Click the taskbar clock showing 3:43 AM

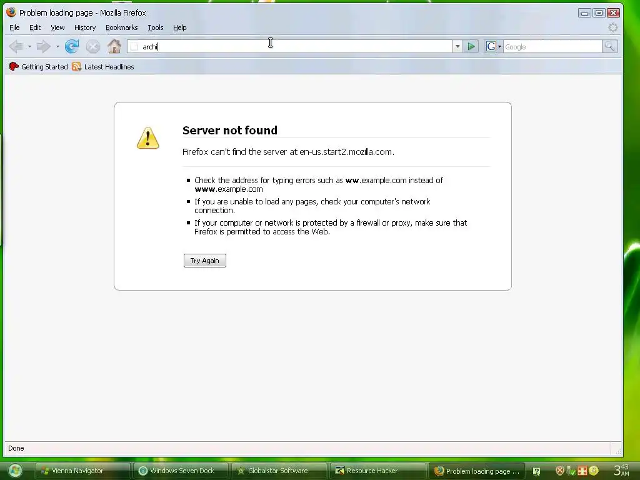click(x=622, y=470)
